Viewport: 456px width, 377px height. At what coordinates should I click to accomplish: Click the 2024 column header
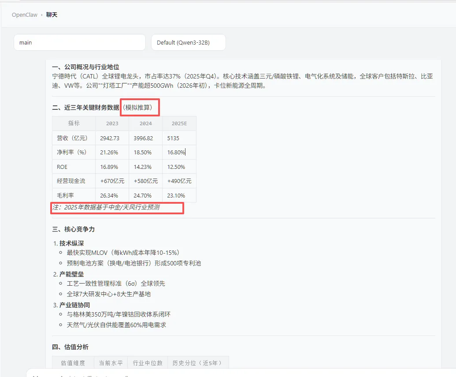145,123
